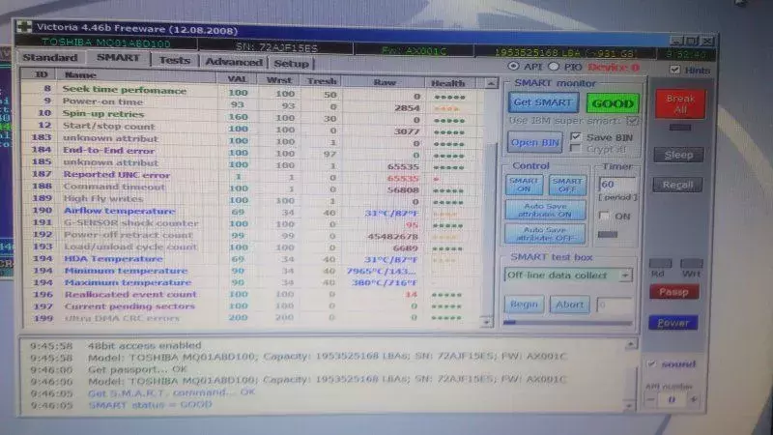Select the Spin-up retries row
Viewport: 773px width, 435px height.
click(x=252, y=116)
